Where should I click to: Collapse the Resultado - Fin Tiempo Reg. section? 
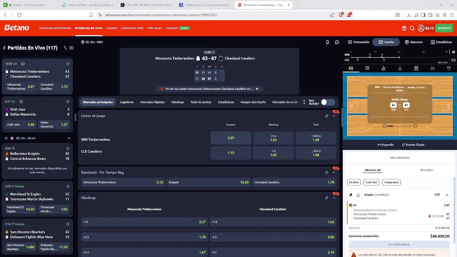tap(334, 172)
